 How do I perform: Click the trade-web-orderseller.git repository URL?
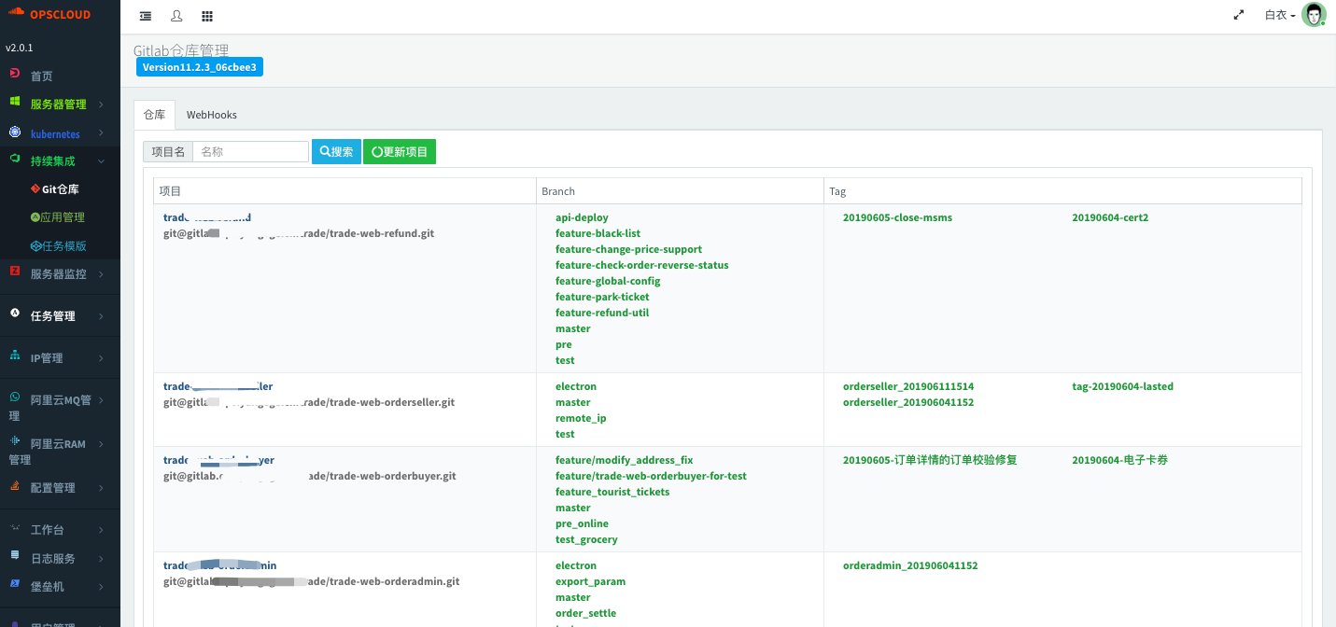click(x=309, y=402)
